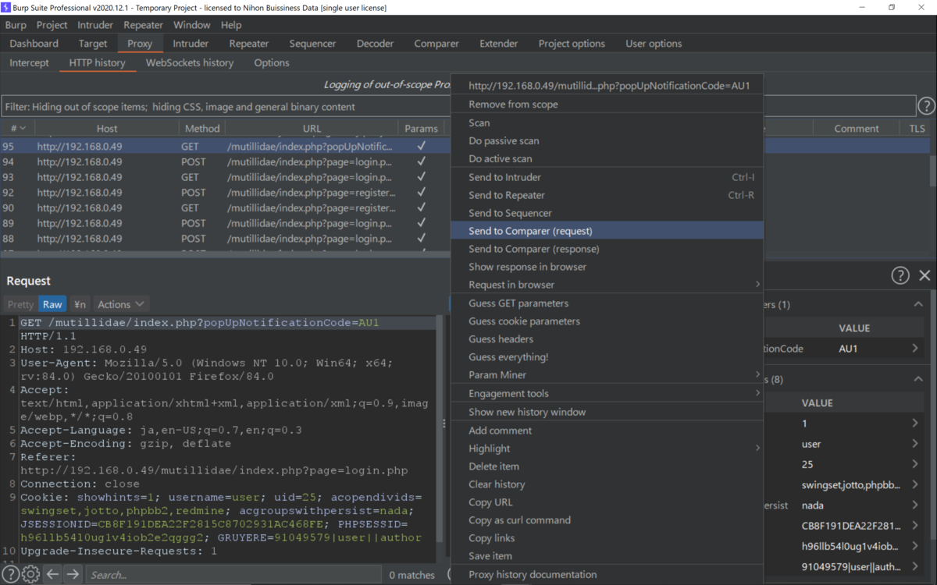Switch to the Decoder tab
Viewport: 937px width, 585px height.
[376, 44]
